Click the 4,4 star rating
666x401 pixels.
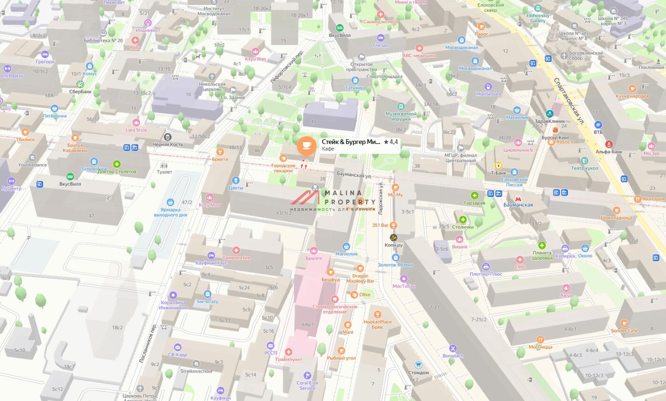[391, 142]
